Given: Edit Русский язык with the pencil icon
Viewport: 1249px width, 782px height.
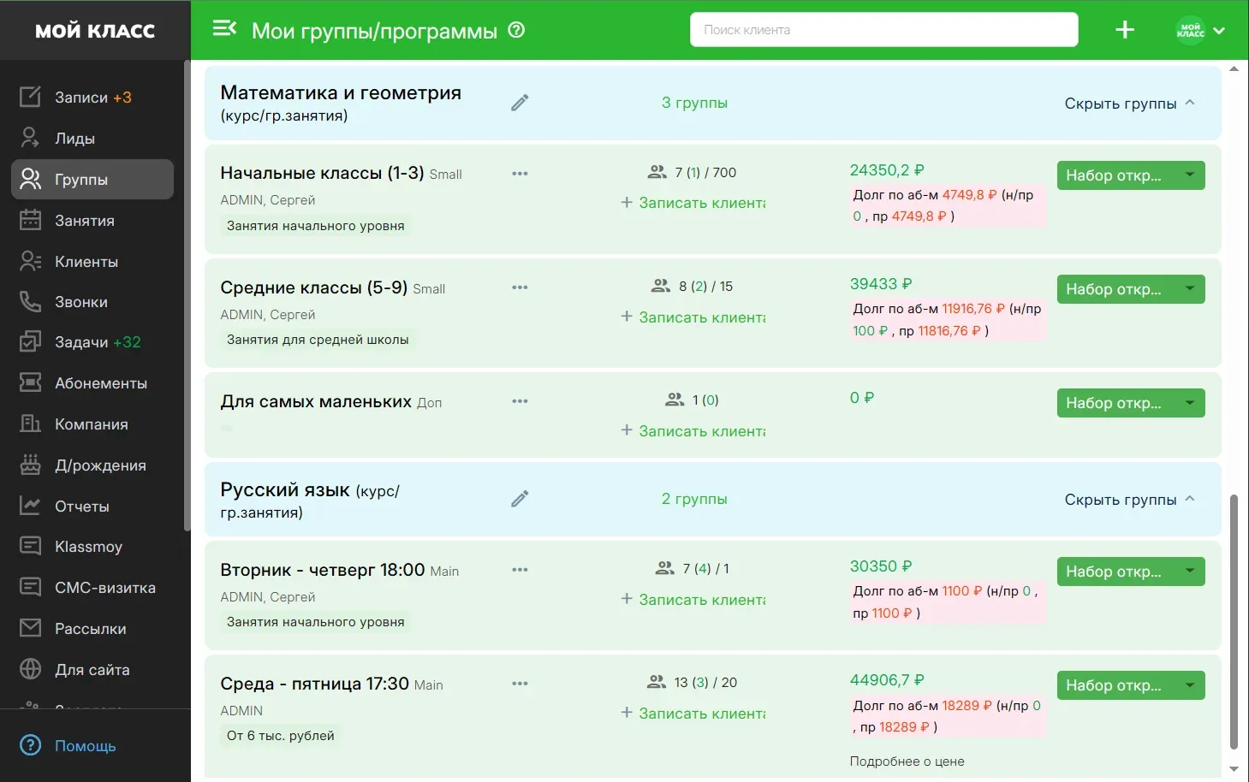Looking at the screenshot, I should tap(520, 499).
